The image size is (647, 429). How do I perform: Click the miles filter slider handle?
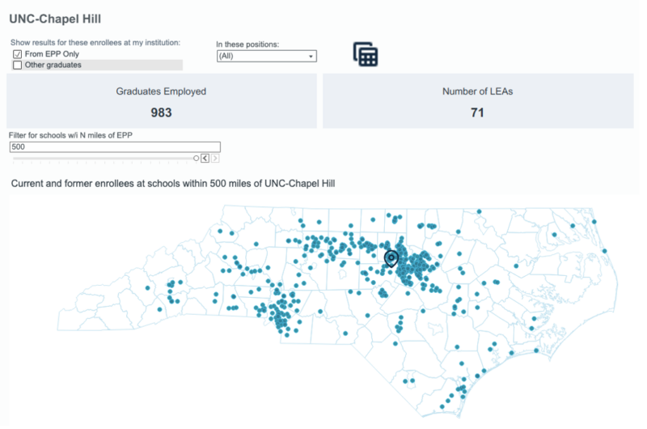click(196, 158)
